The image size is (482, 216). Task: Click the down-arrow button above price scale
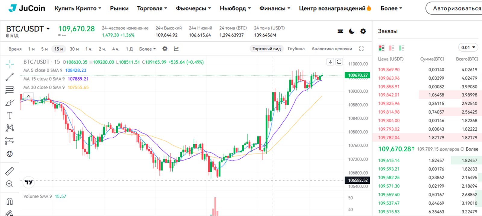(330, 62)
